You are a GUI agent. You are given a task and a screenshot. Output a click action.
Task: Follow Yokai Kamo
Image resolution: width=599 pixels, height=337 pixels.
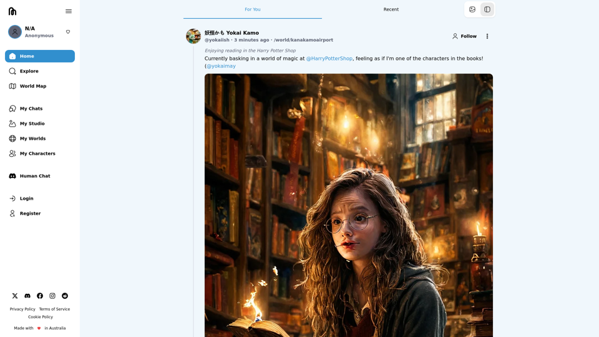[x=464, y=36]
